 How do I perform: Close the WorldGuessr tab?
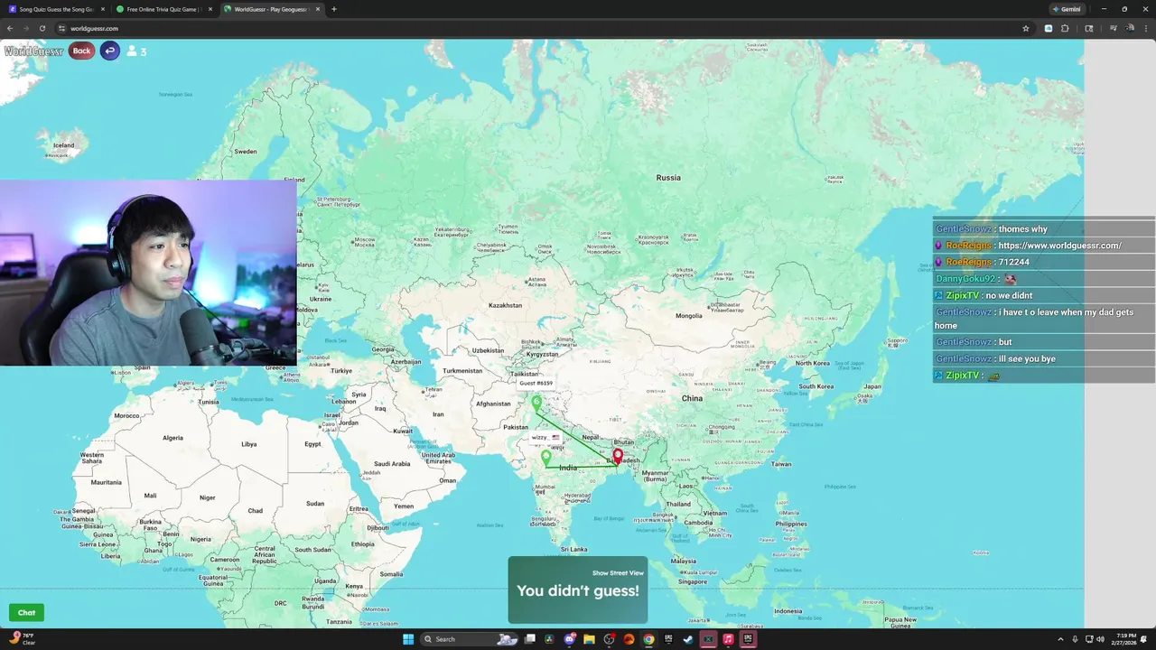click(318, 9)
